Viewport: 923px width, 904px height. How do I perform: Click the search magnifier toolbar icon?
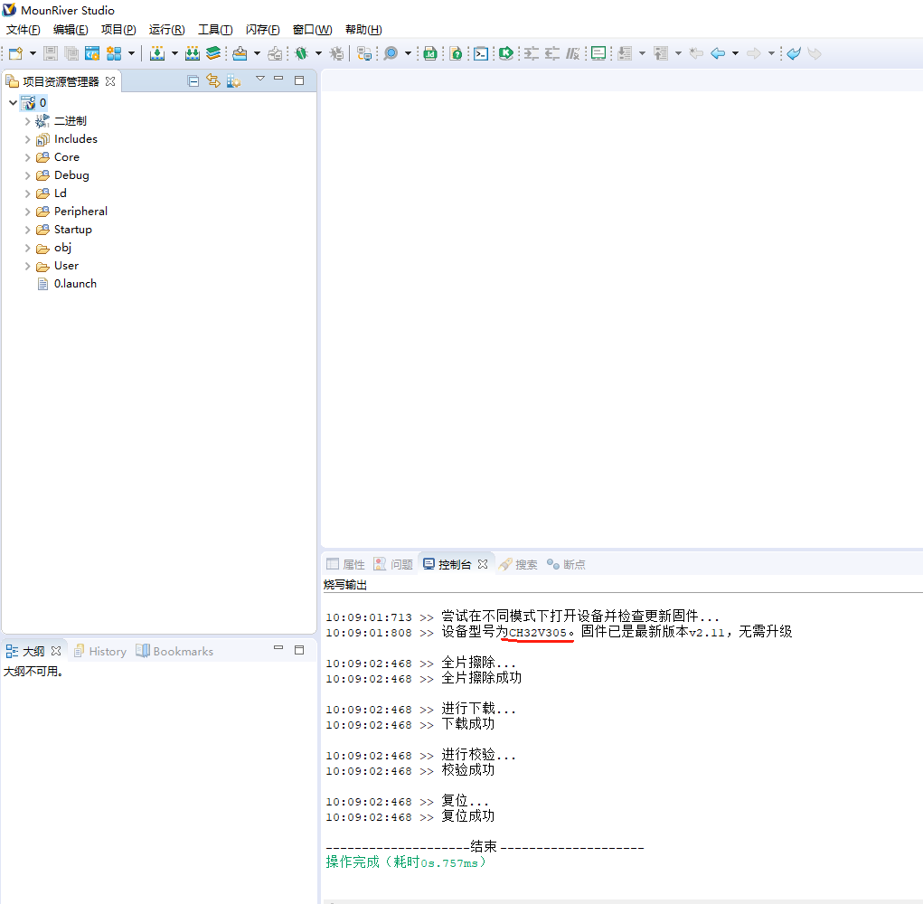click(391, 54)
